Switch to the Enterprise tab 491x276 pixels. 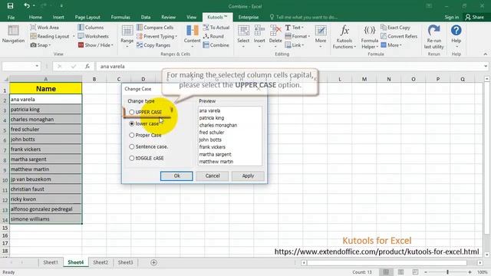point(249,17)
